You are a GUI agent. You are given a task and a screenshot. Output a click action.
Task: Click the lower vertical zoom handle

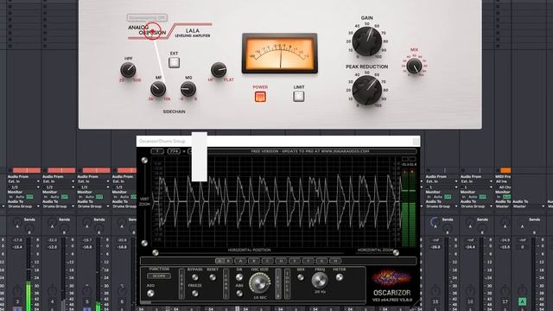144,243
